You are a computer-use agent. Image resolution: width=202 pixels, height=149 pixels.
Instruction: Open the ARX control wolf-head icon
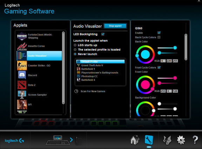[167, 140]
